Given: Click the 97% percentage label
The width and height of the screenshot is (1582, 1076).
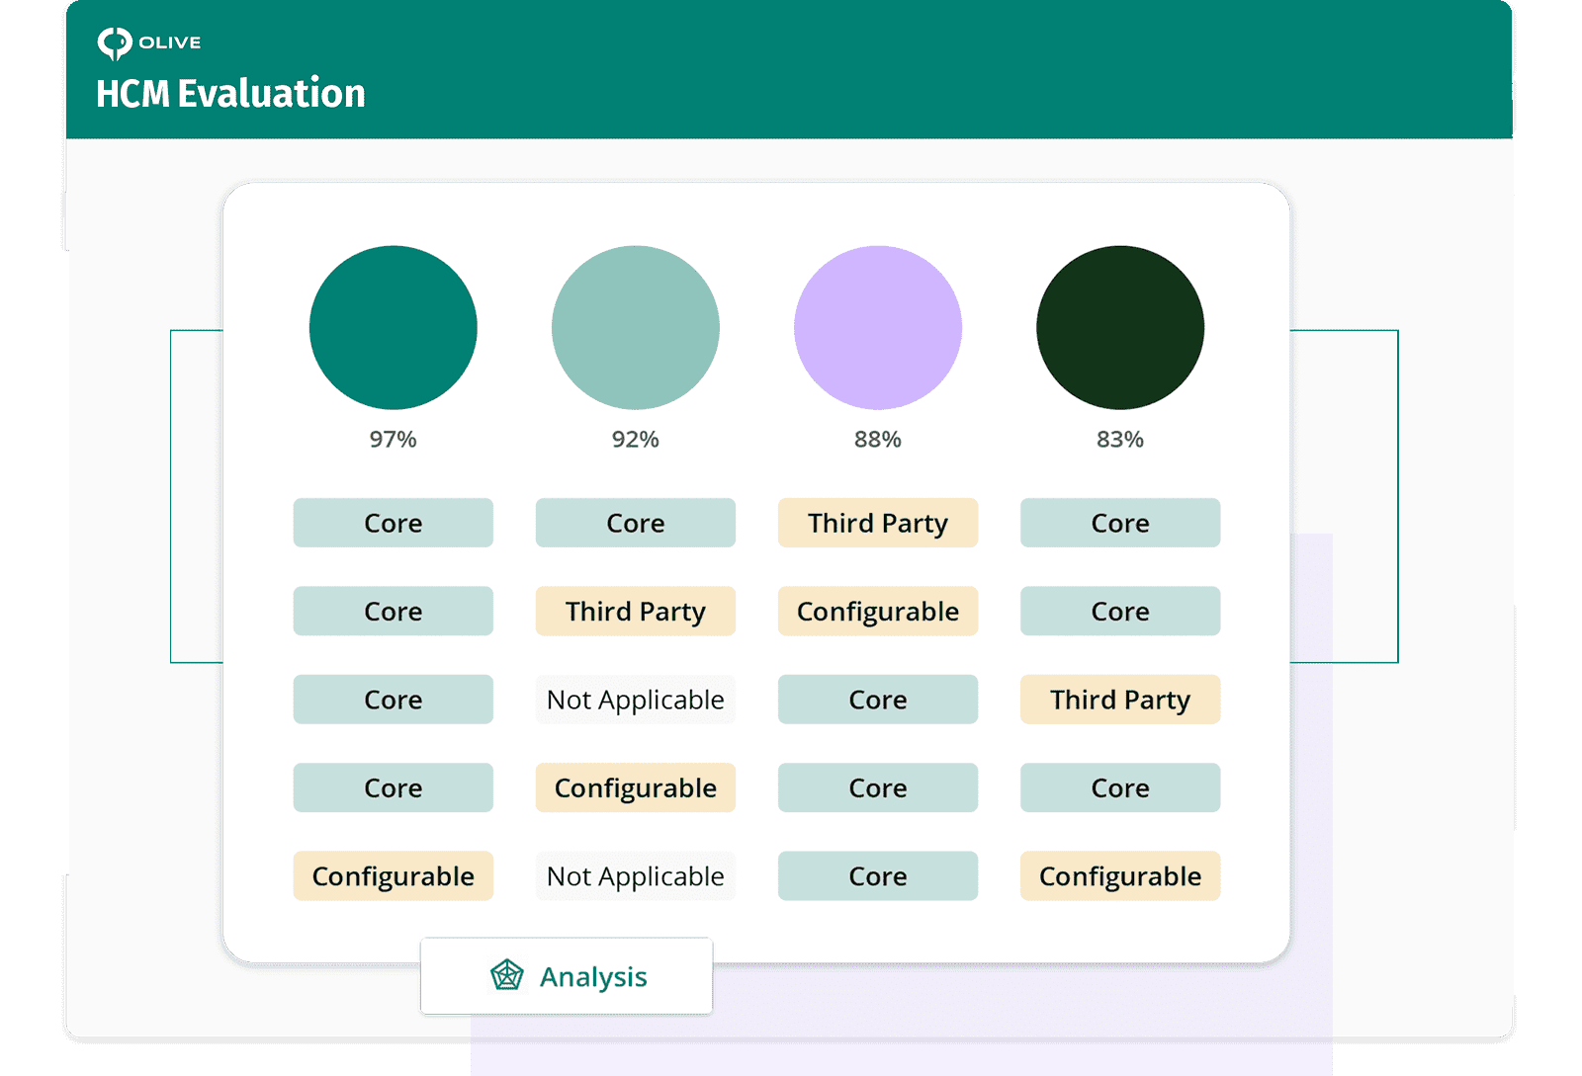Looking at the screenshot, I should coord(393,440).
